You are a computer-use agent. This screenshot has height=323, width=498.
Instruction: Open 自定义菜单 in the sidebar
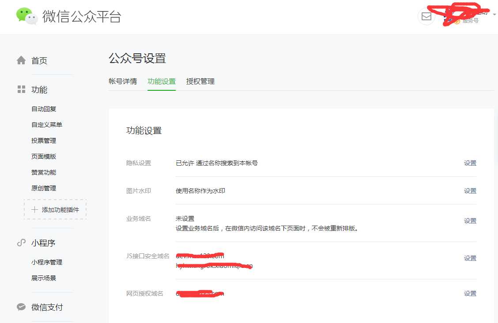pyautogui.click(x=47, y=125)
